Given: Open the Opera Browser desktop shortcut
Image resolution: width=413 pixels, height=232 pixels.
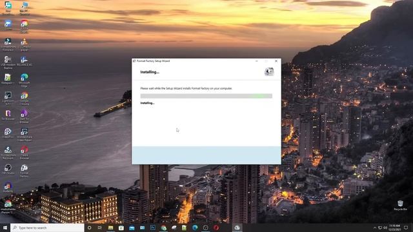Looking at the screenshot, I should click(x=25, y=153).
